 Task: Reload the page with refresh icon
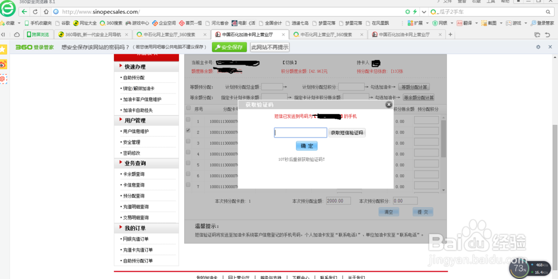tap(35, 12)
